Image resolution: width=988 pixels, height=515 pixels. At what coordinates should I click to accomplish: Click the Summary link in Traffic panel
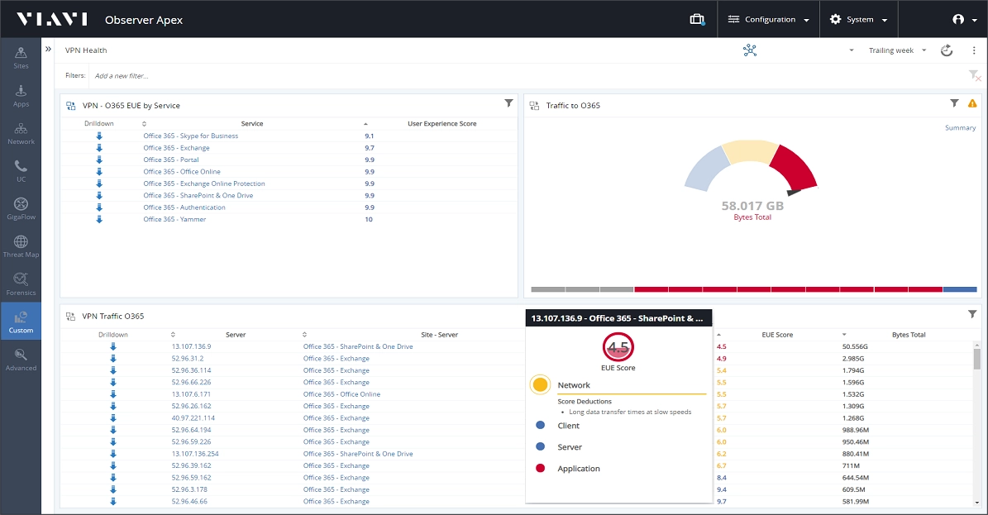[960, 128]
